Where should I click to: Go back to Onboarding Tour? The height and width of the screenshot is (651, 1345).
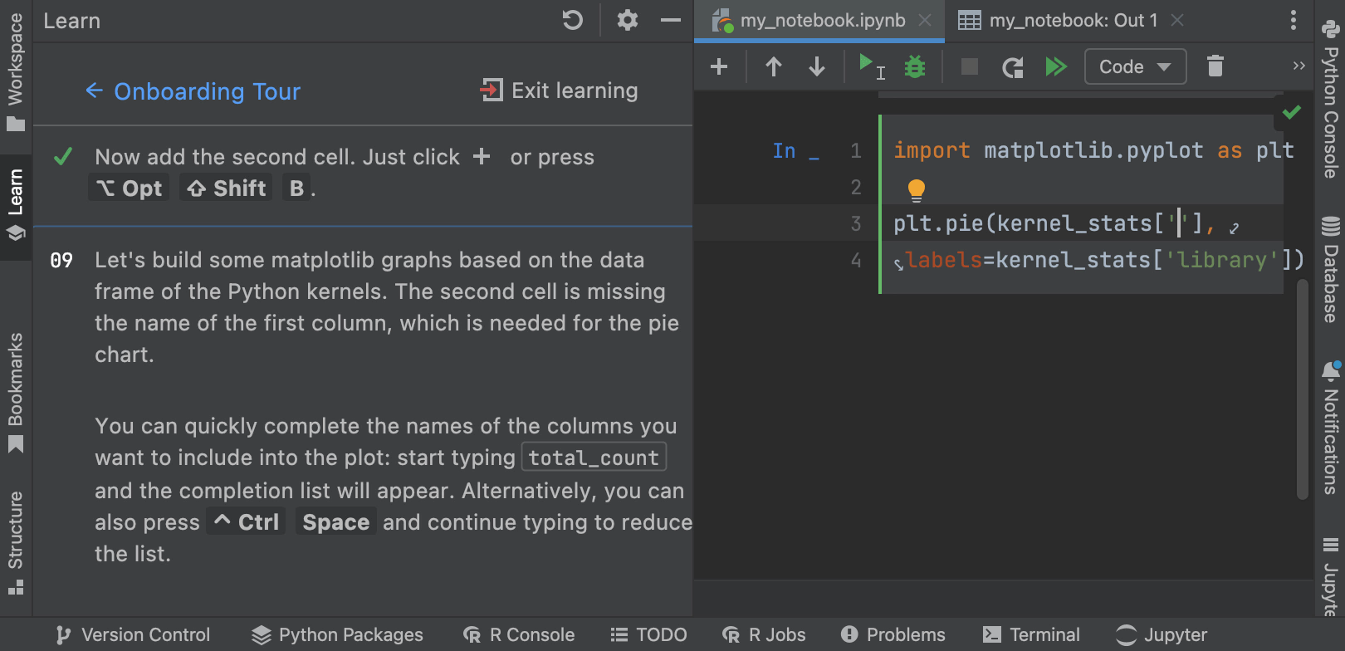pyautogui.click(x=193, y=91)
